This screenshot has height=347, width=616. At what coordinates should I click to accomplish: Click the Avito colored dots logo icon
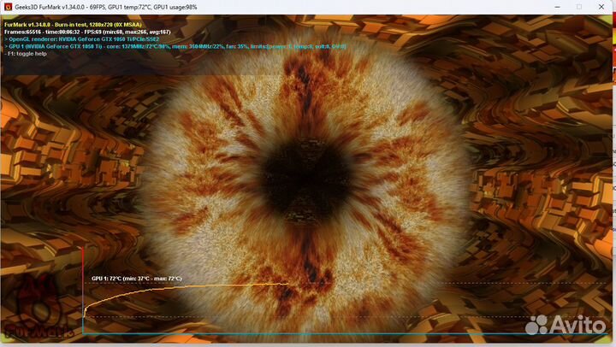(x=536, y=325)
